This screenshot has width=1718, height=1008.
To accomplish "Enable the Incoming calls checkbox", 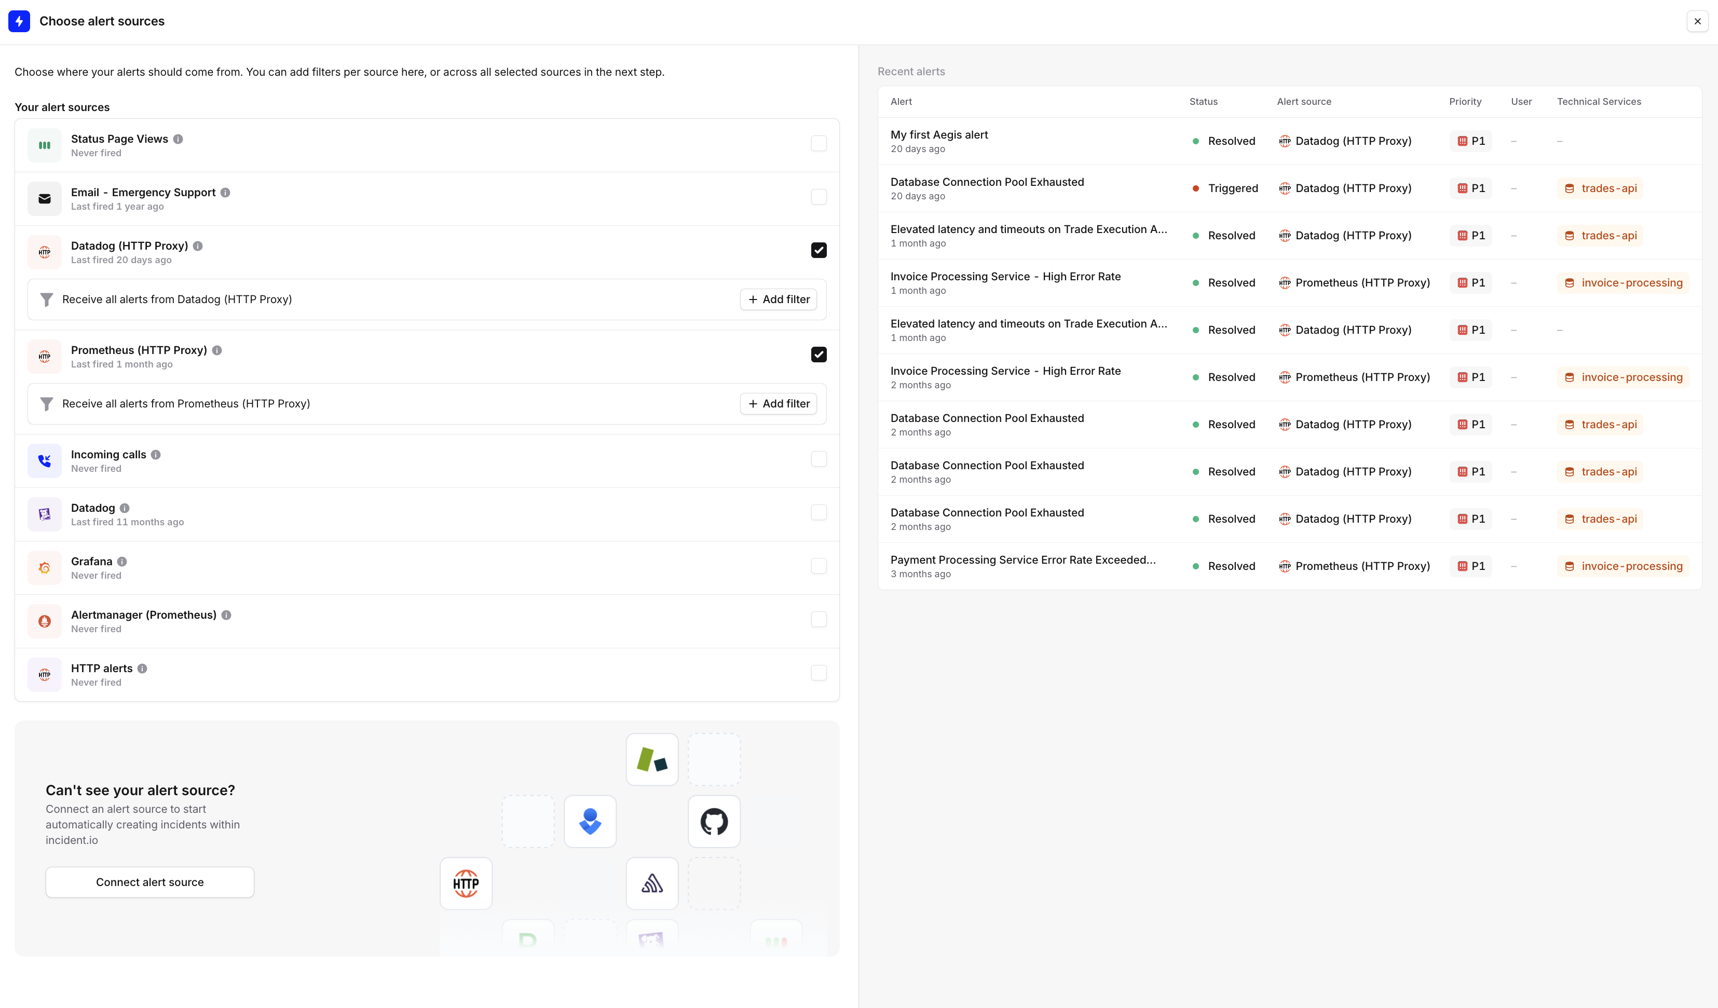I will pyautogui.click(x=819, y=459).
